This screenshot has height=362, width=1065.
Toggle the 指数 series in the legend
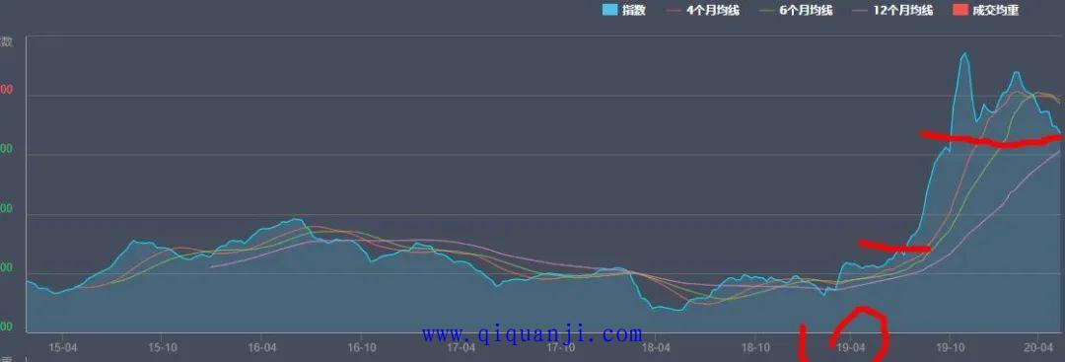(623, 10)
